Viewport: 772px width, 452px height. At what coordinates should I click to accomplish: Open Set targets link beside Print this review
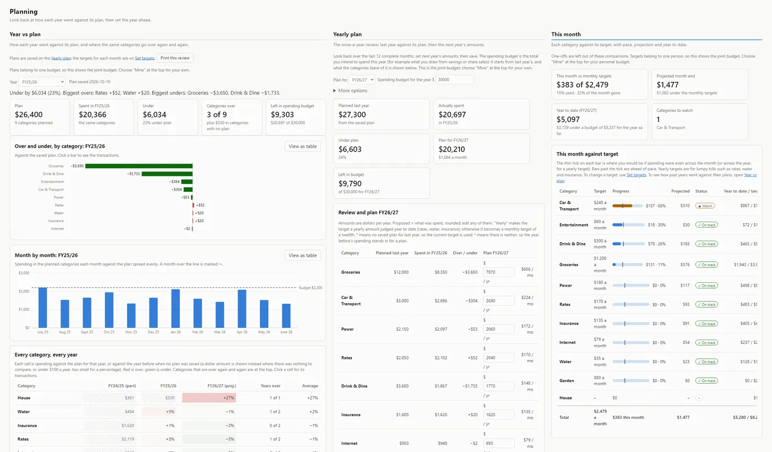click(x=144, y=58)
